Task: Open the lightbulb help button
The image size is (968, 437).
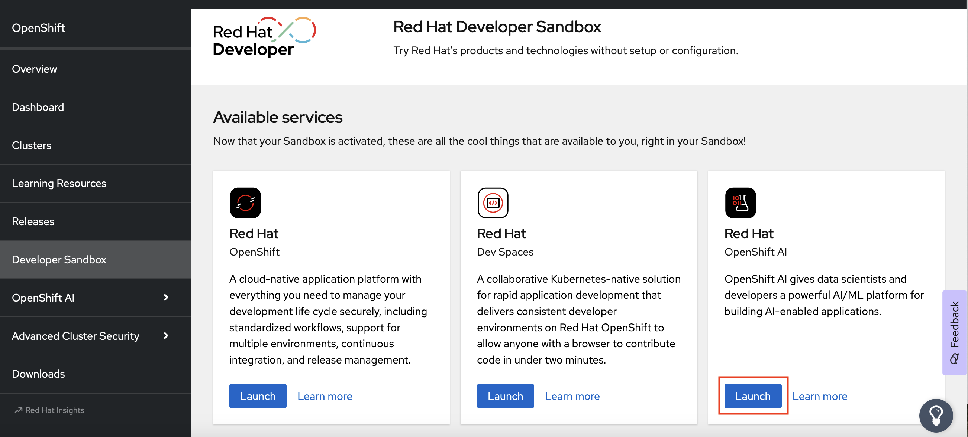Action: 936,415
